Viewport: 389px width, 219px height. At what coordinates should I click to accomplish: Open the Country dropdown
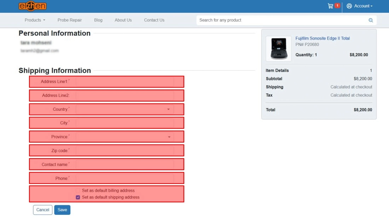coord(124,109)
